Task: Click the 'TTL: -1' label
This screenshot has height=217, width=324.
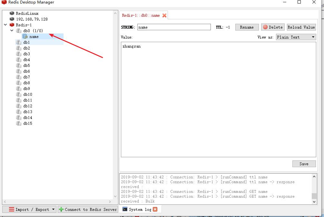Action: click(223, 27)
